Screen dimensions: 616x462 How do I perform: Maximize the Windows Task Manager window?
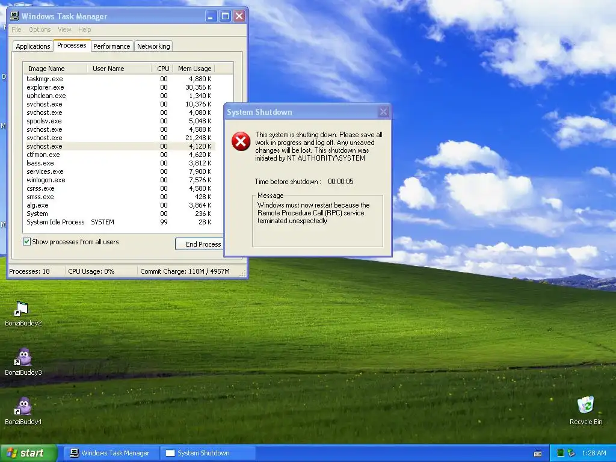(x=225, y=16)
